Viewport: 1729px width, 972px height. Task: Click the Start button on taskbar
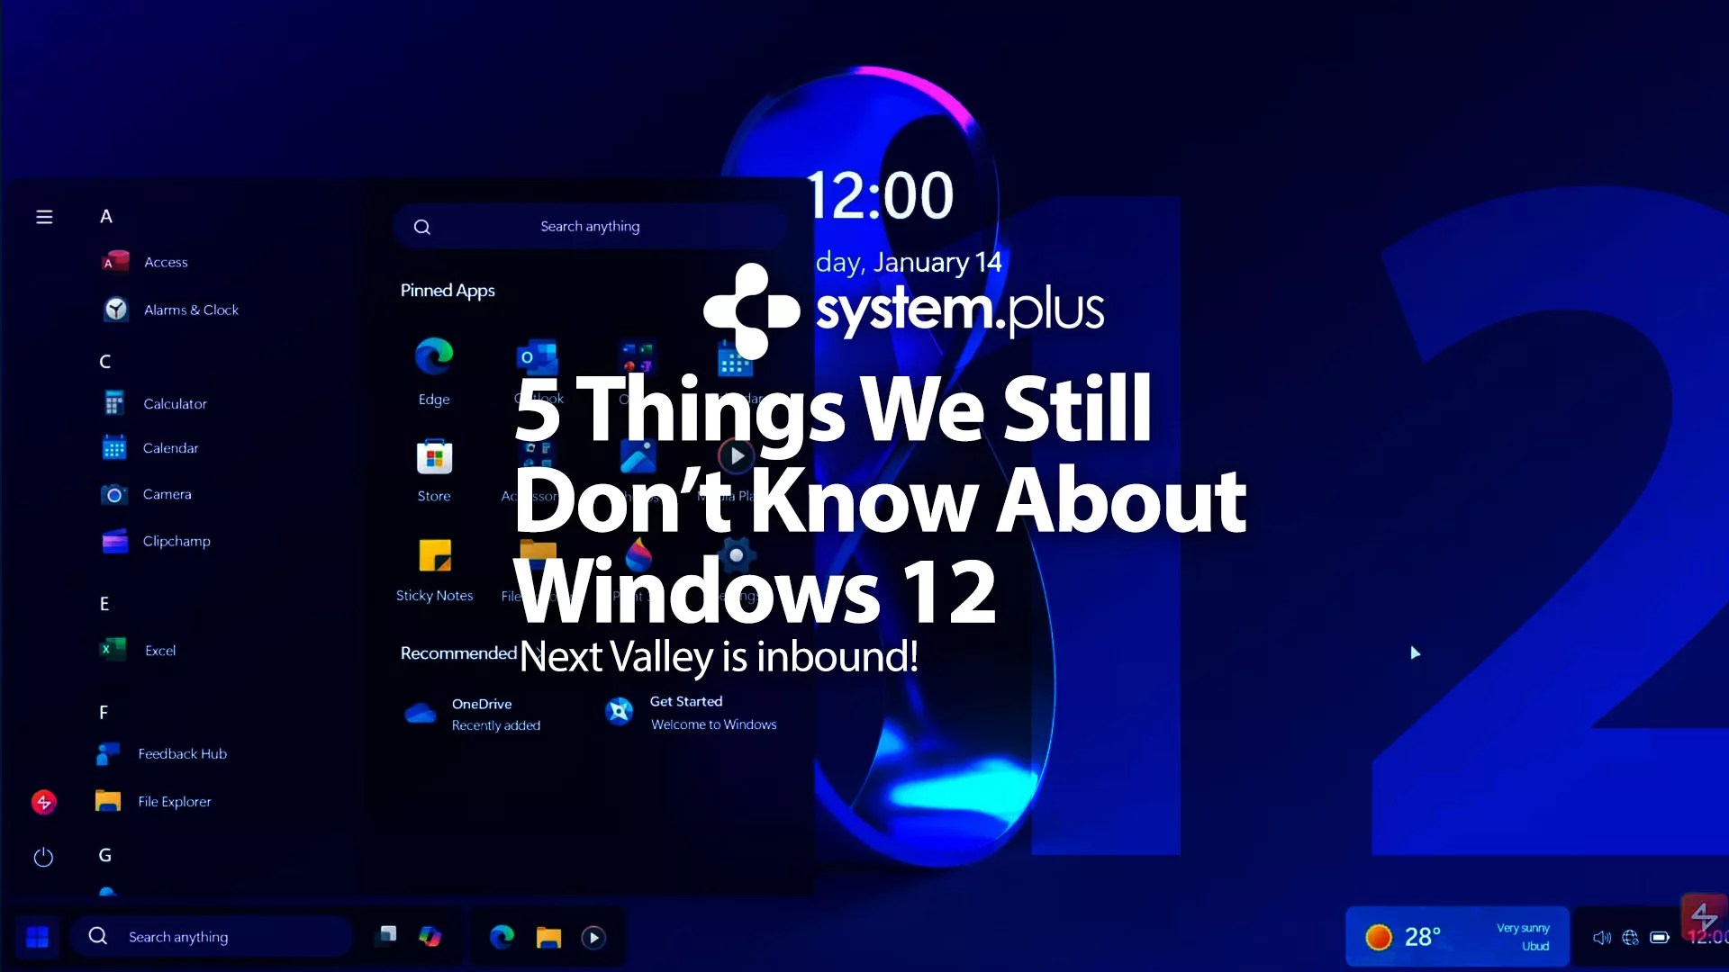point(37,937)
